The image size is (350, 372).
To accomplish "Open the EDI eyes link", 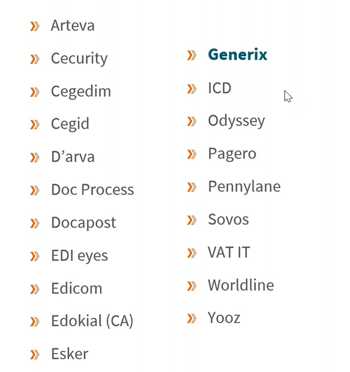I will click(x=79, y=256).
